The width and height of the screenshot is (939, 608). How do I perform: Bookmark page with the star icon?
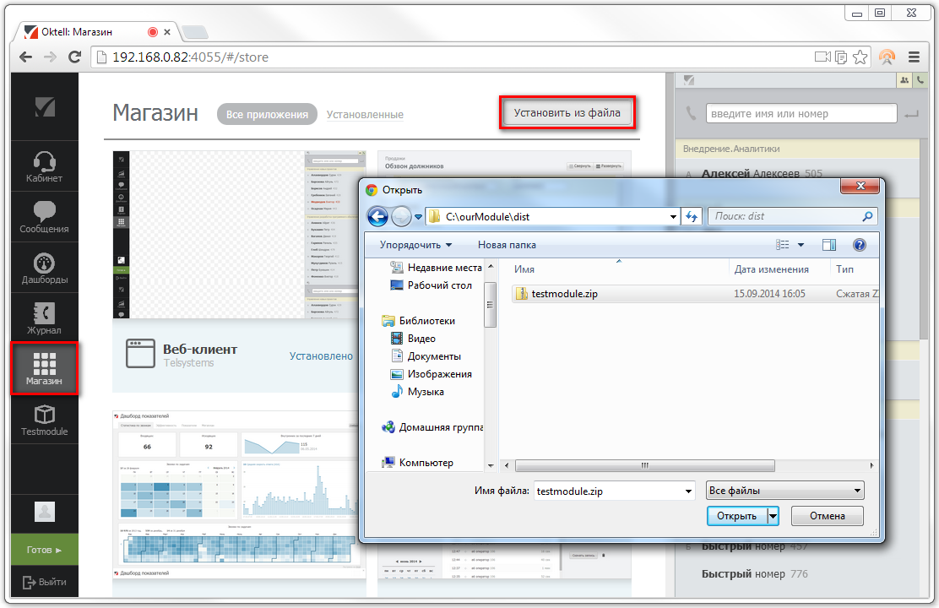860,57
